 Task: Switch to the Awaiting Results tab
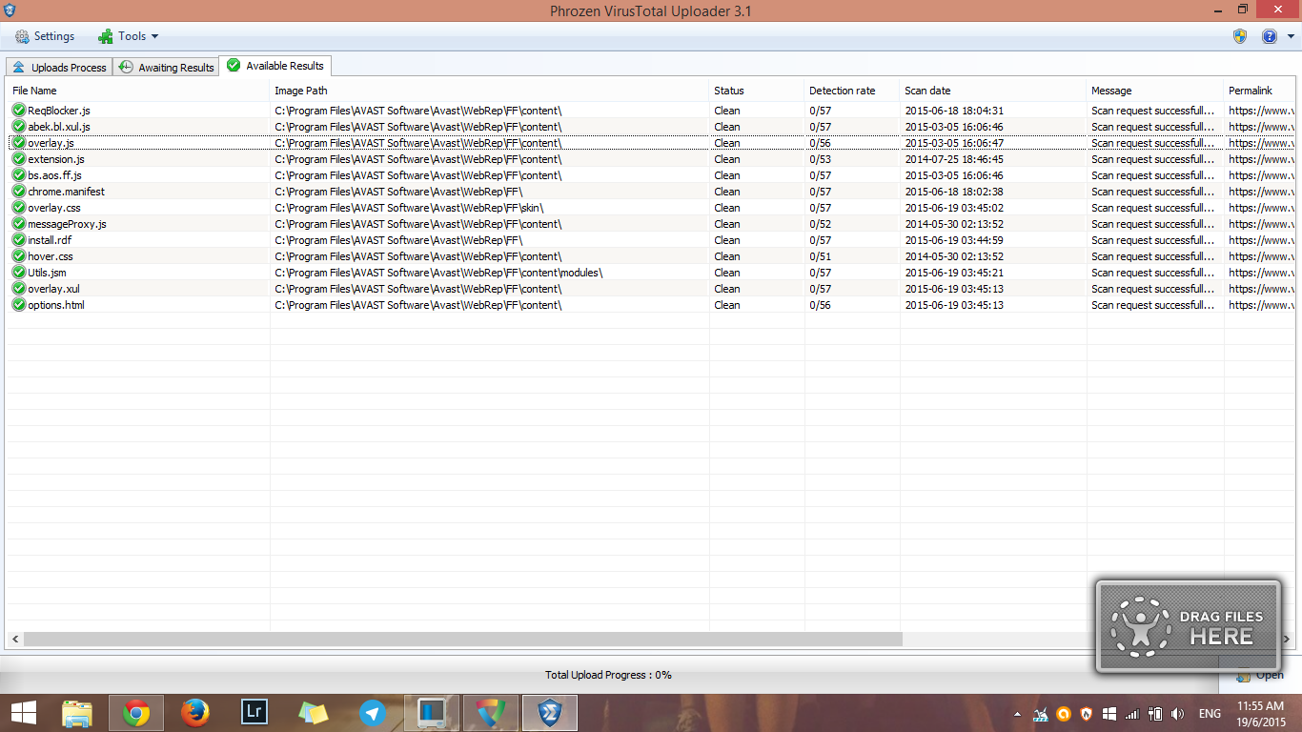166,67
